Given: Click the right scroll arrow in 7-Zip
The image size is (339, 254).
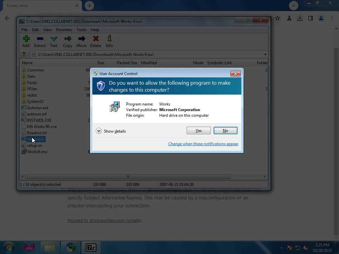Looking at the screenshot, I should (x=265, y=177).
